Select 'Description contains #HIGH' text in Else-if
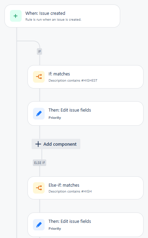Screen dimensions: 148x238 tap(70, 192)
